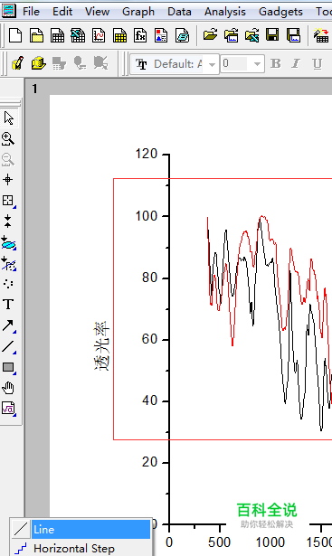This screenshot has height=556, width=332.
Task: Click the New Function (fx) icon
Action: 140,35
